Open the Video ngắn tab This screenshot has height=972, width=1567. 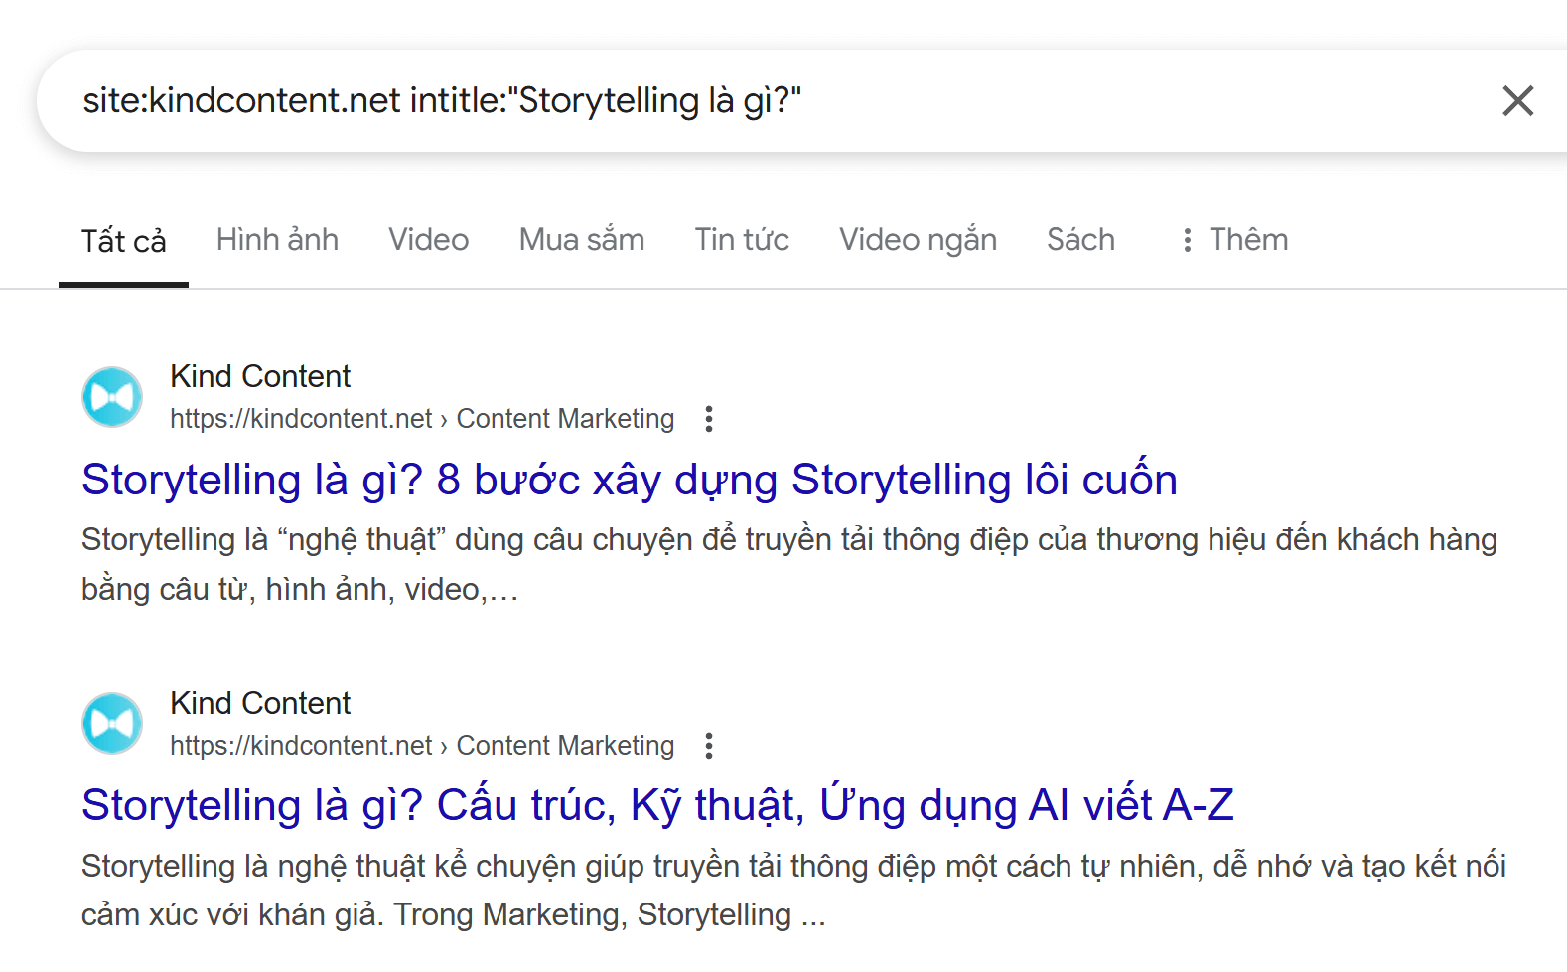(917, 240)
